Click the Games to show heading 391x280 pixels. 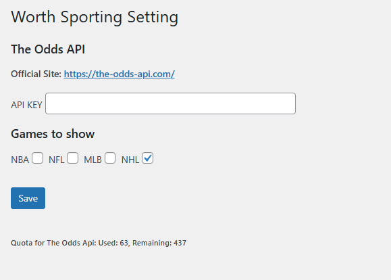pyautogui.click(x=53, y=134)
